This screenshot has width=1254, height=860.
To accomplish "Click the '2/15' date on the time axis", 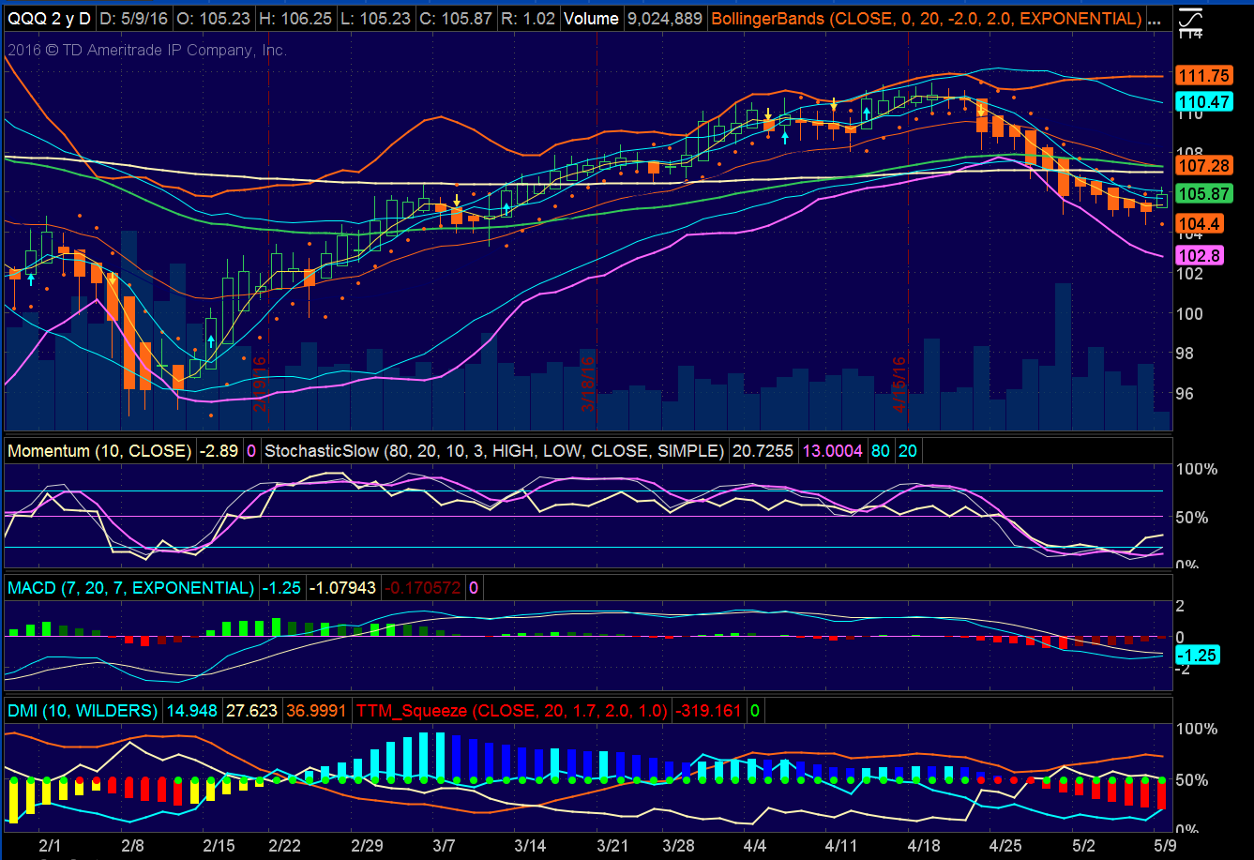I will coord(219,845).
